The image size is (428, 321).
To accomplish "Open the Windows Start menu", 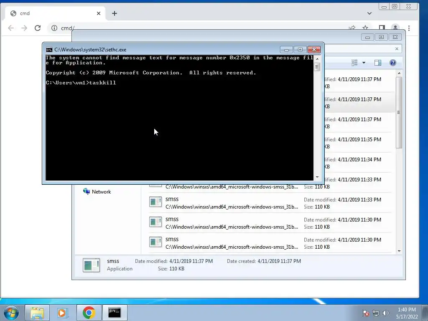I will click(x=11, y=313).
